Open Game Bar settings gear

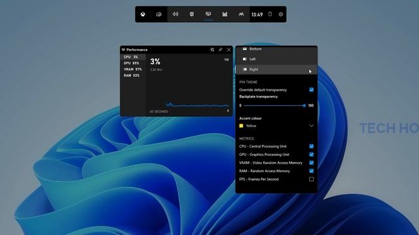(x=281, y=14)
